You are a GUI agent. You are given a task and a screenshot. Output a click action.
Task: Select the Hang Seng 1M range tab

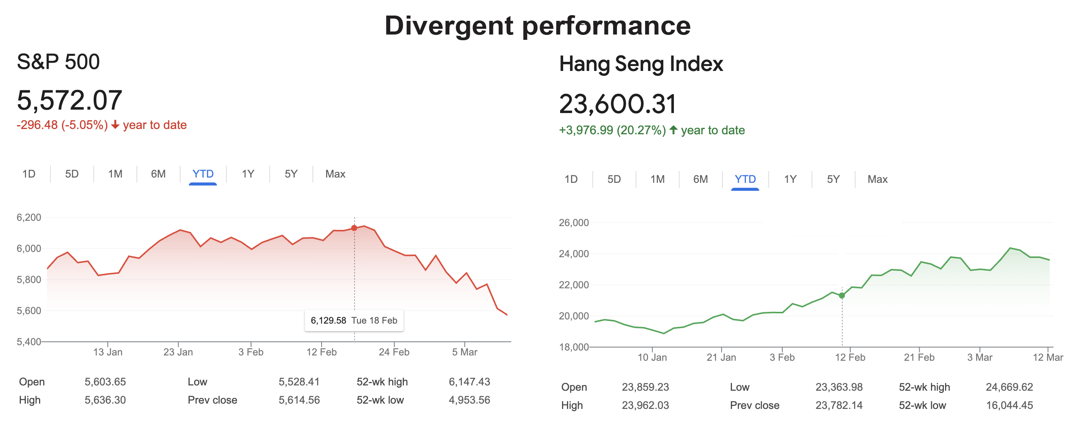point(658,179)
